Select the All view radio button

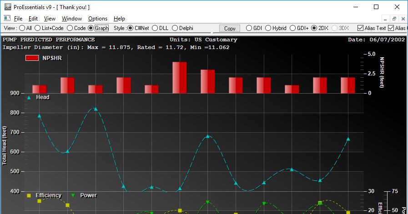(22, 28)
